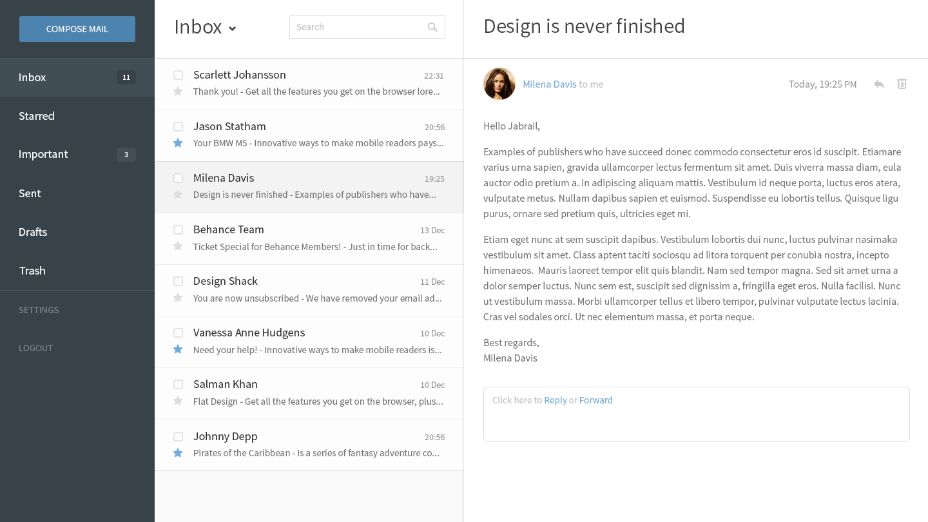
Task: Click the Reply link in reply box
Action: [555, 400]
